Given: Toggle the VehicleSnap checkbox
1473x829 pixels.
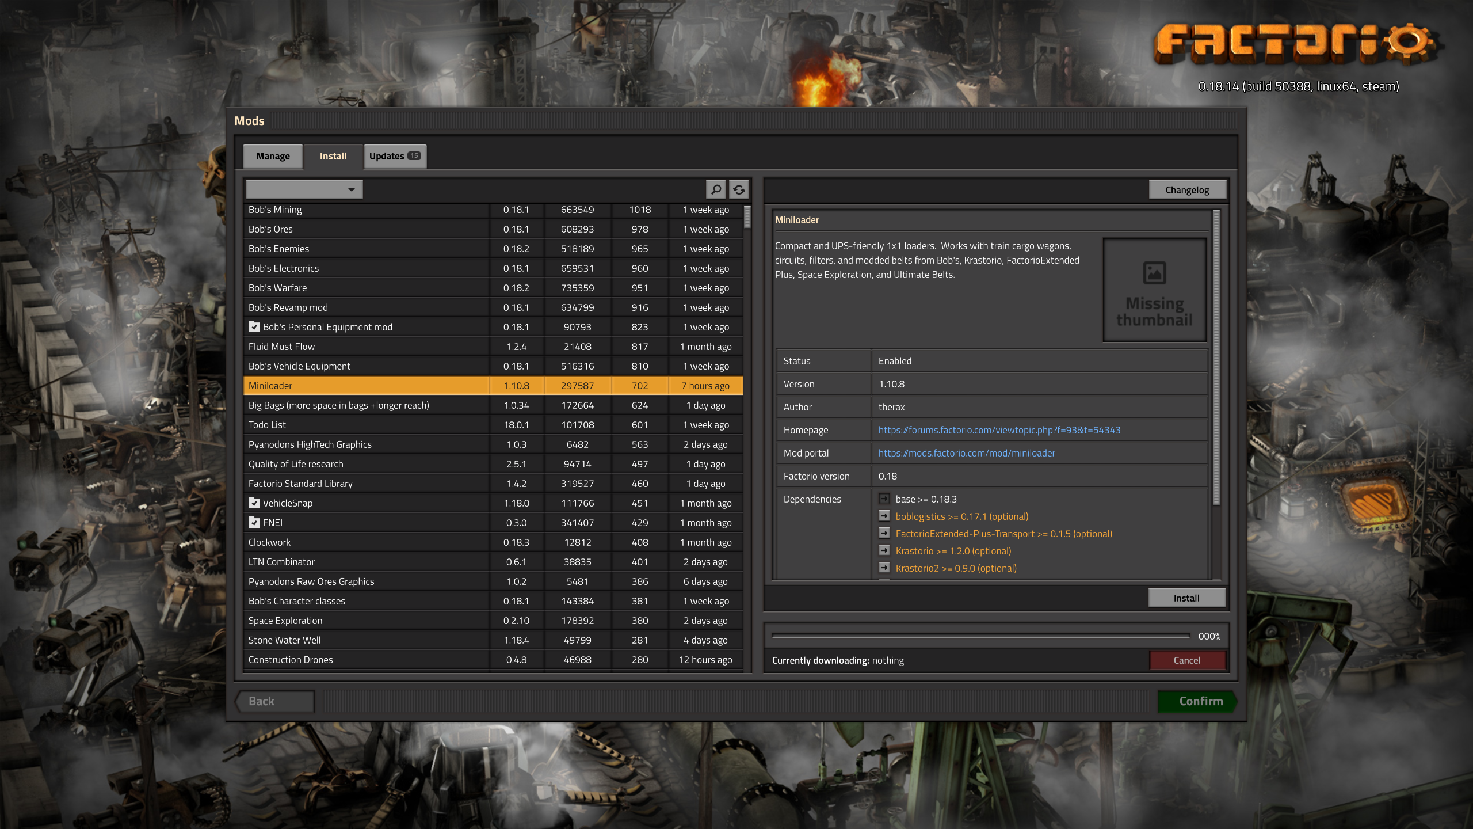Looking at the screenshot, I should pyautogui.click(x=254, y=503).
